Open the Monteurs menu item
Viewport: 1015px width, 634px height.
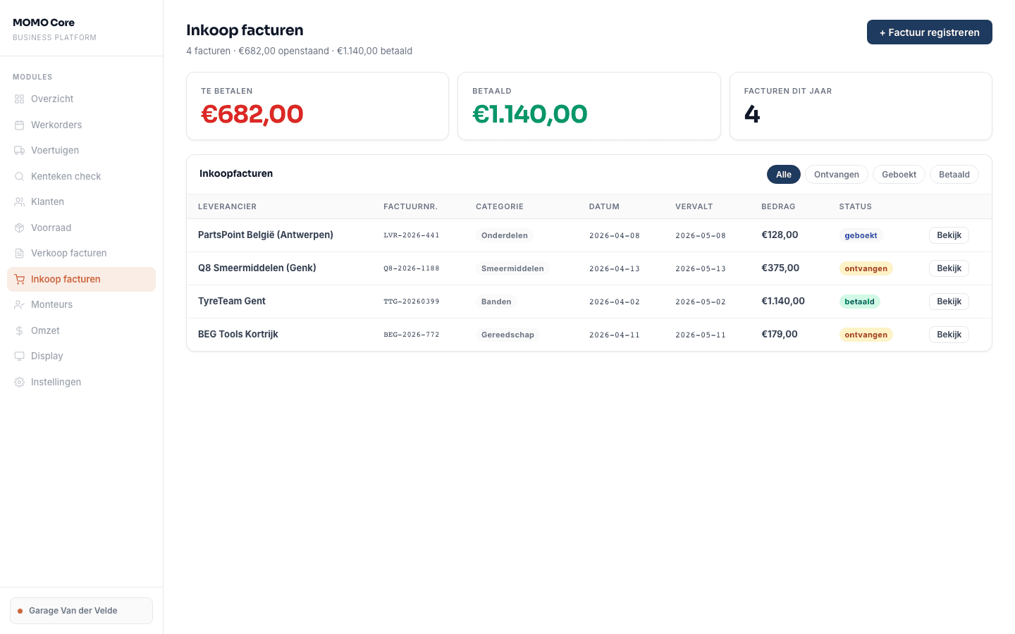51,305
